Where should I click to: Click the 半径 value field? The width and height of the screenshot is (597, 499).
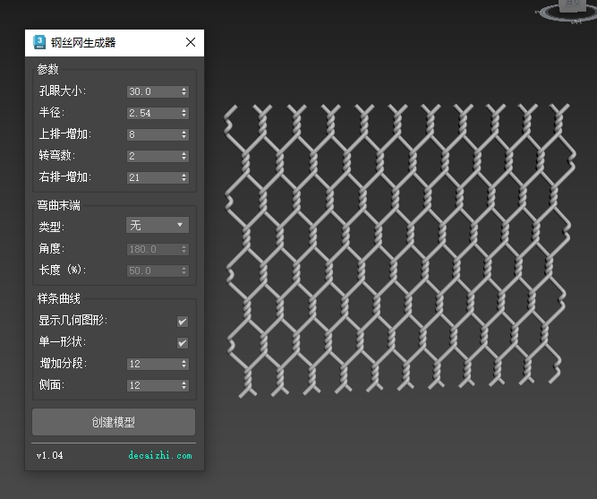click(x=152, y=113)
